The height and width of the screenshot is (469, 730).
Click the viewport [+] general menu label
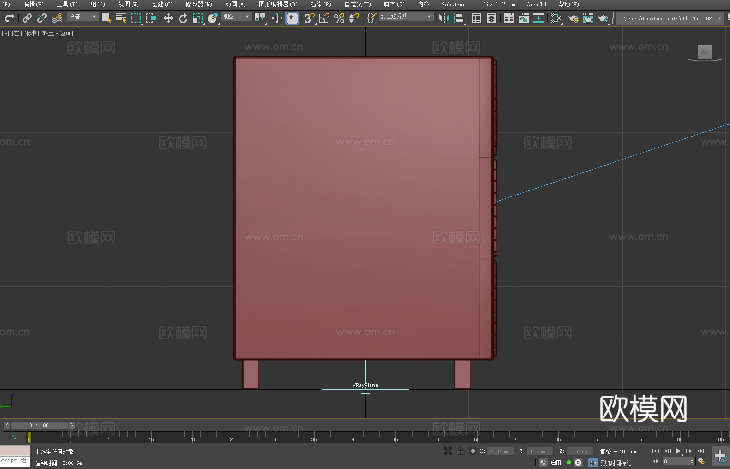pos(6,33)
